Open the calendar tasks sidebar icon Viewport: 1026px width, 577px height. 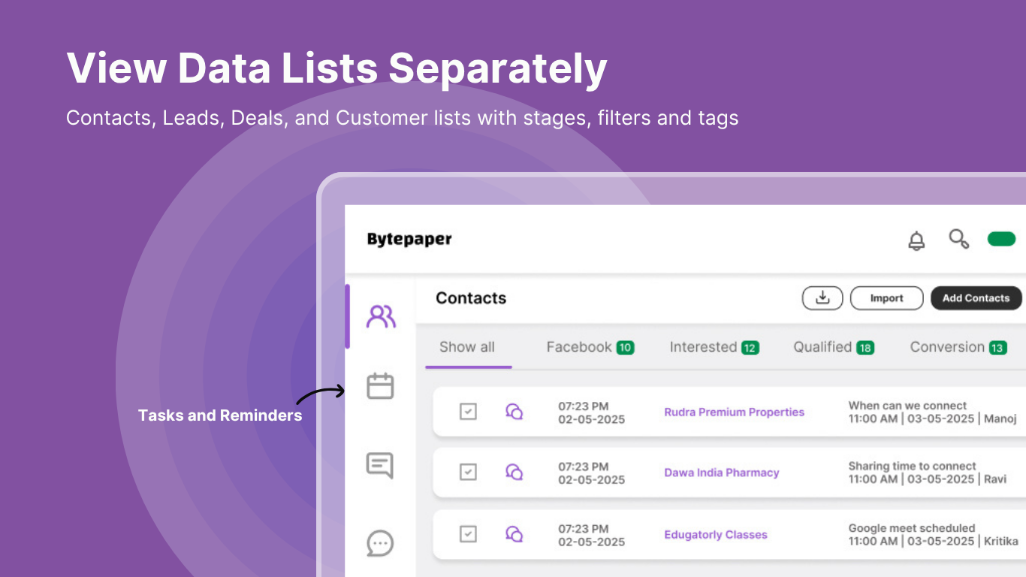[380, 386]
